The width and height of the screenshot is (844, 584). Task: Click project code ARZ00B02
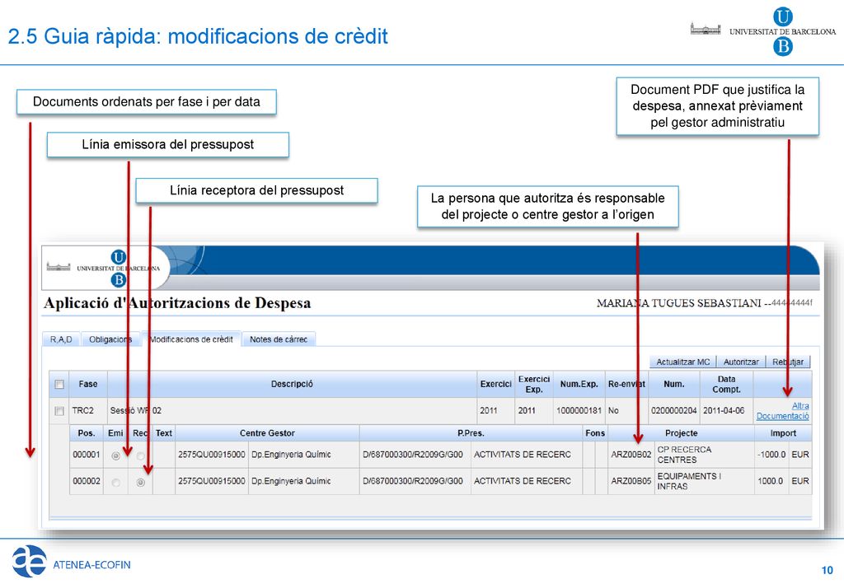coord(631,455)
